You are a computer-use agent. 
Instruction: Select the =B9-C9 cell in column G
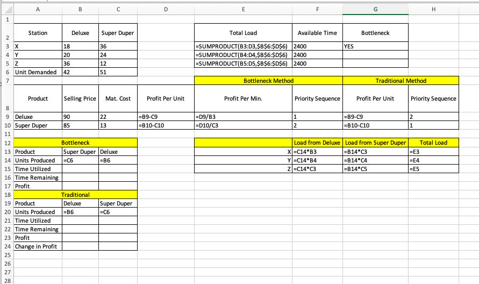coord(375,117)
